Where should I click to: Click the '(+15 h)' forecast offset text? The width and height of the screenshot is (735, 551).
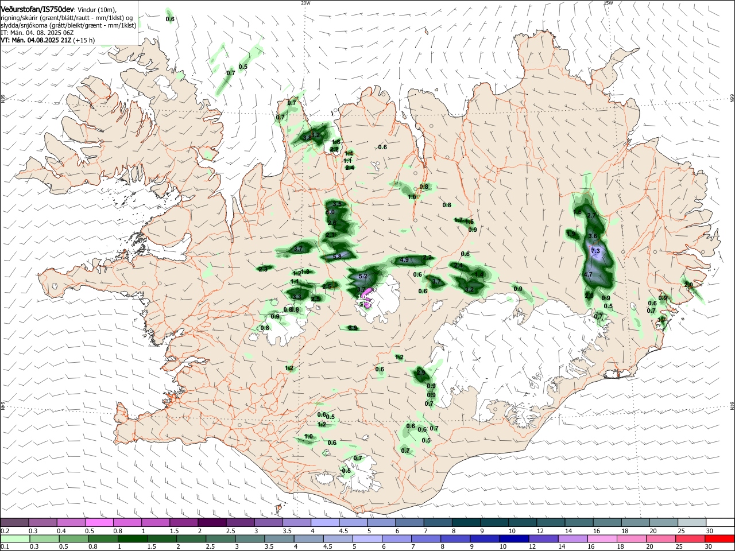[x=84, y=40]
